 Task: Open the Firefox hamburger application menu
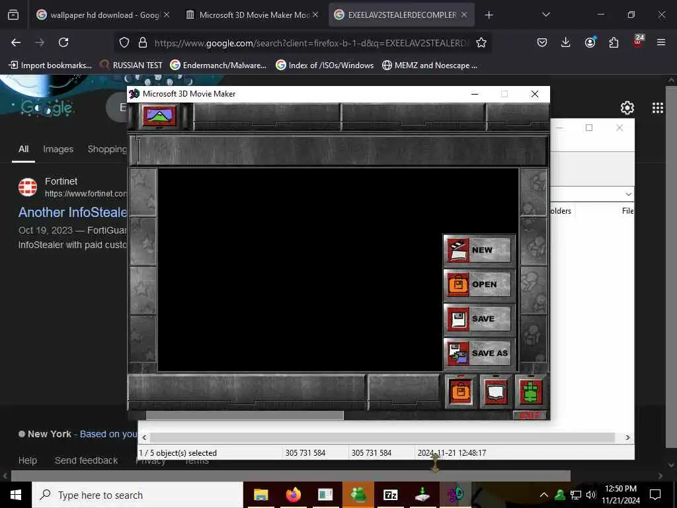click(x=661, y=42)
